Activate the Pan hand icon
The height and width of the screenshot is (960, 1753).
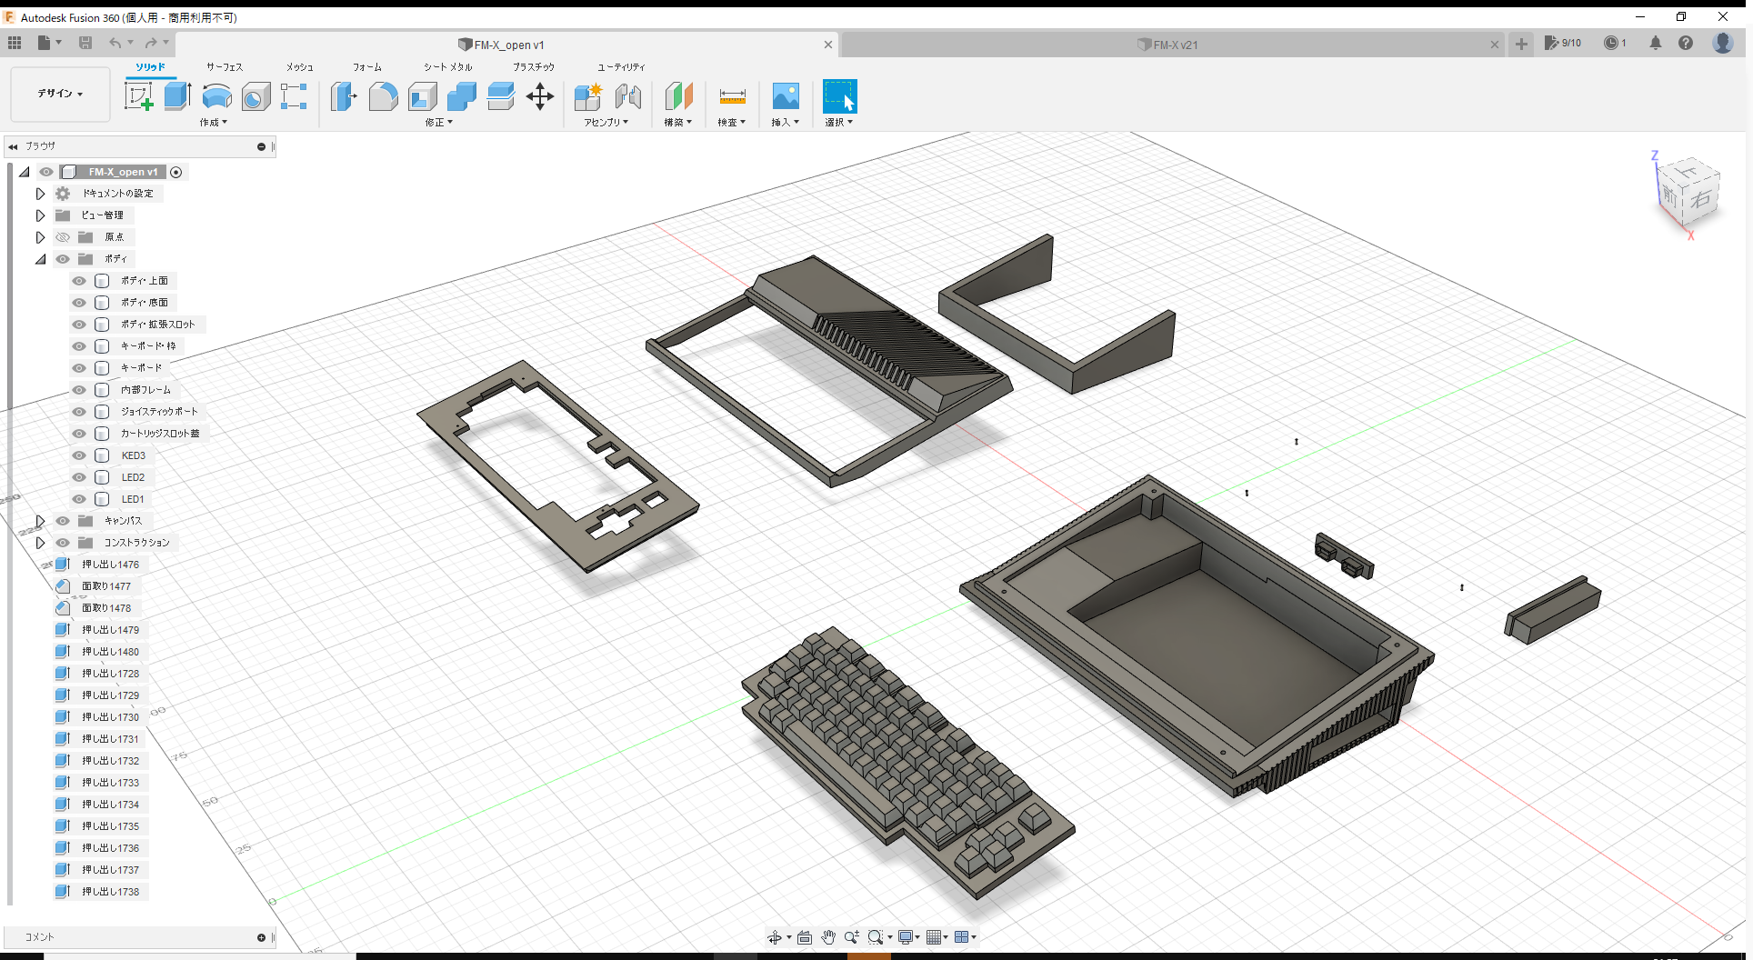tap(828, 936)
